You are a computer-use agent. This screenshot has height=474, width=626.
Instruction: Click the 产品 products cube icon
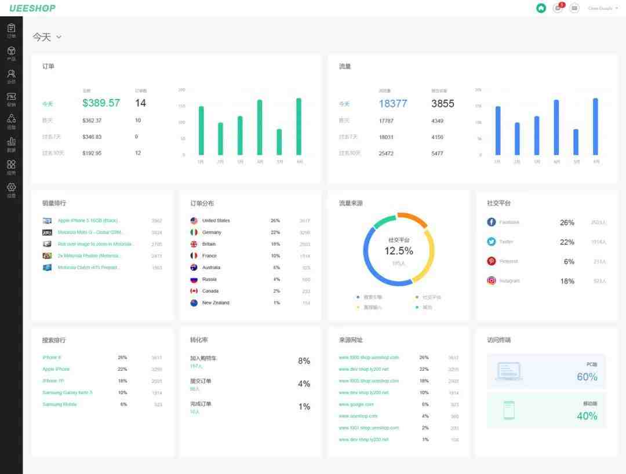click(11, 53)
